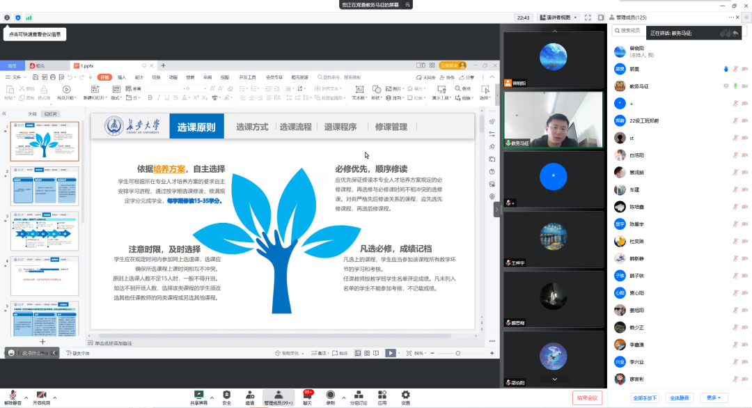Start slideshow with 当前页开始 icon
This screenshot has height=408, width=752.
[x=66, y=90]
